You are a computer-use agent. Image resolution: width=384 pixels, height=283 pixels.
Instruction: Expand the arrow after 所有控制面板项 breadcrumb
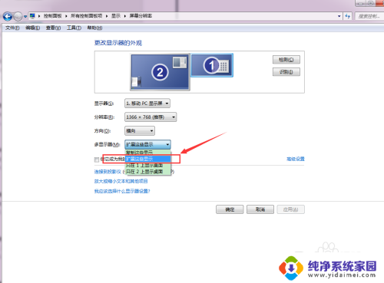click(107, 16)
